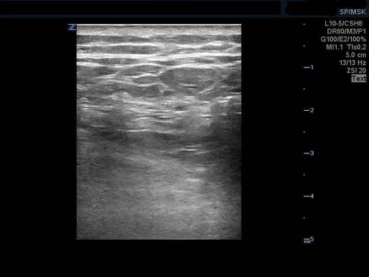This screenshot has width=369, height=277.
Task: Click the 4 cm depth scale marker
Action: coord(309,196)
